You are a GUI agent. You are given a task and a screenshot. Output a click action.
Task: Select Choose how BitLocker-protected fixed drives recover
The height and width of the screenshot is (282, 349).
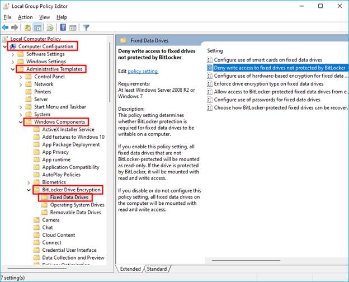277,107
